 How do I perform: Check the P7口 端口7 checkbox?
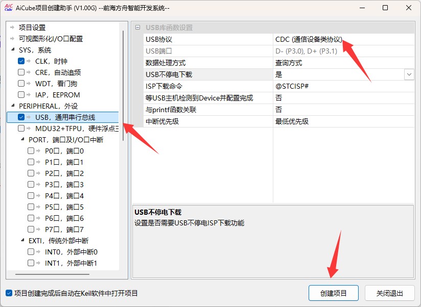[31, 229]
